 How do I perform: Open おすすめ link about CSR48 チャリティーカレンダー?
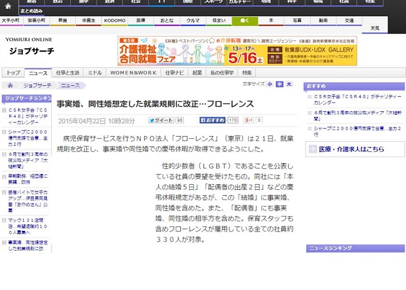coord(357,100)
